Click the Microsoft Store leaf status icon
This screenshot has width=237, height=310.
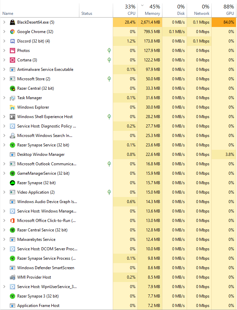pyautogui.click(x=109, y=79)
